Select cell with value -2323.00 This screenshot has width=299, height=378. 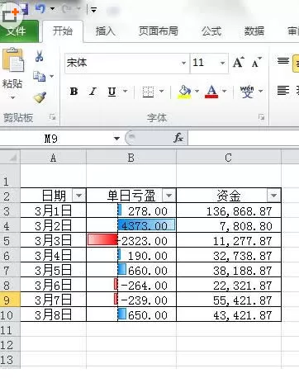pyautogui.click(x=131, y=240)
